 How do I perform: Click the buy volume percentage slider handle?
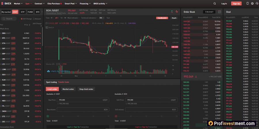[48, 116]
